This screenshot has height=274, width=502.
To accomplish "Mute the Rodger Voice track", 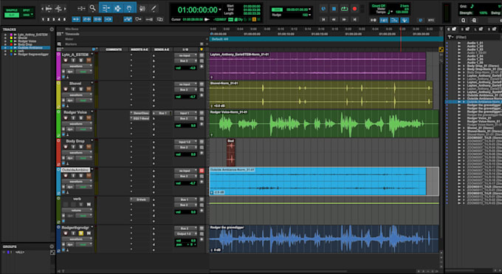I will click(x=89, y=118).
